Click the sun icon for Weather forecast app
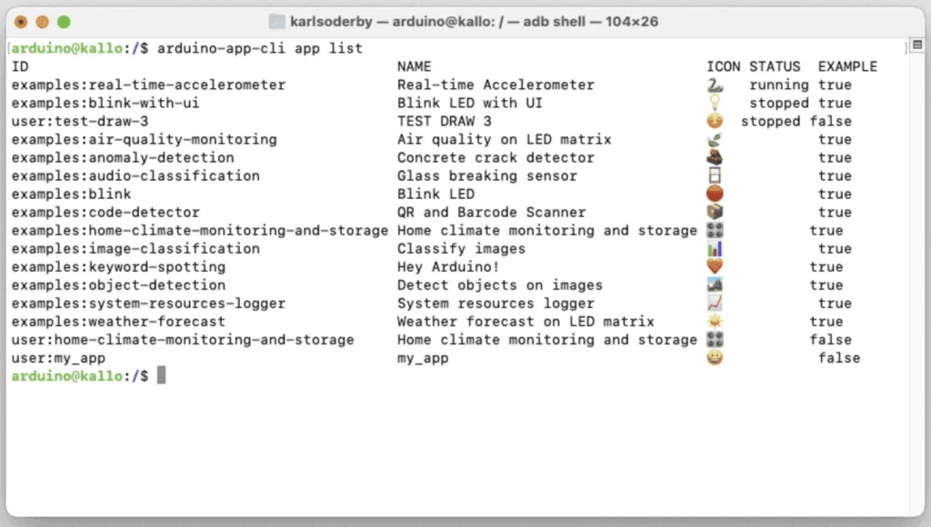The image size is (931, 527). [715, 322]
